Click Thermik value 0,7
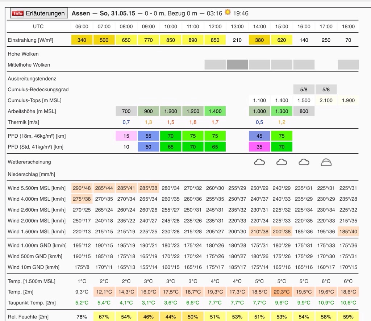 (126, 122)
